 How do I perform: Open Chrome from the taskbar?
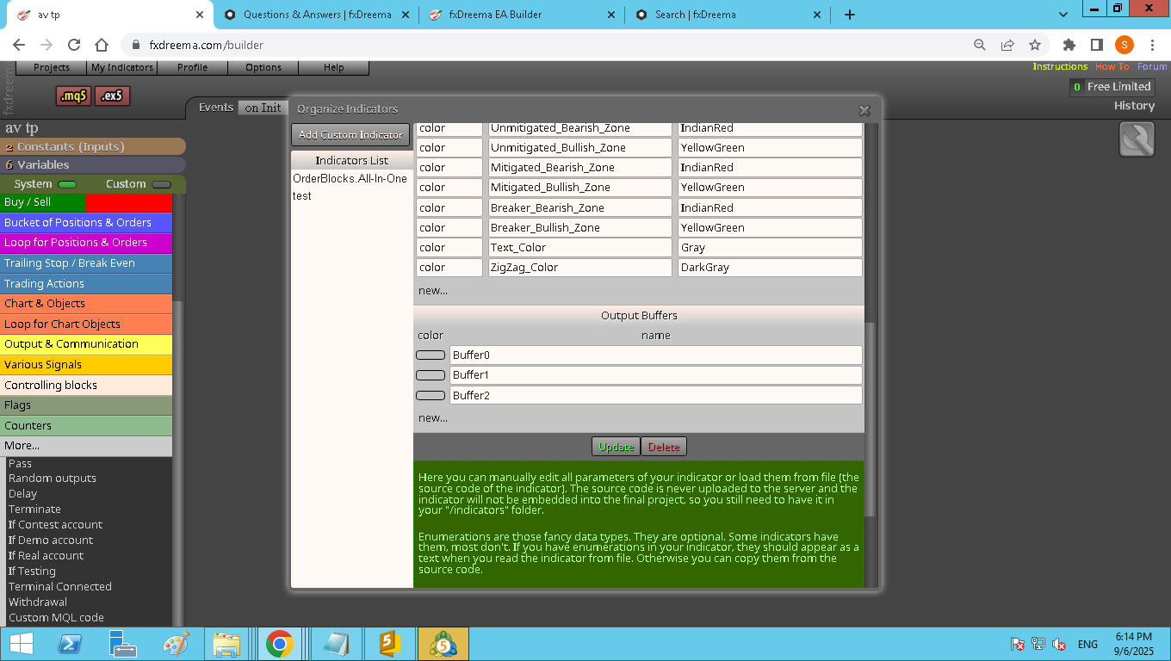(279, 644)
